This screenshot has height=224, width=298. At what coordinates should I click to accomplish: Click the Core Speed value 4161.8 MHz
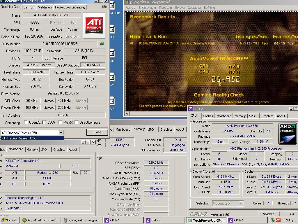pyautogui.click(x=226, y=176)
